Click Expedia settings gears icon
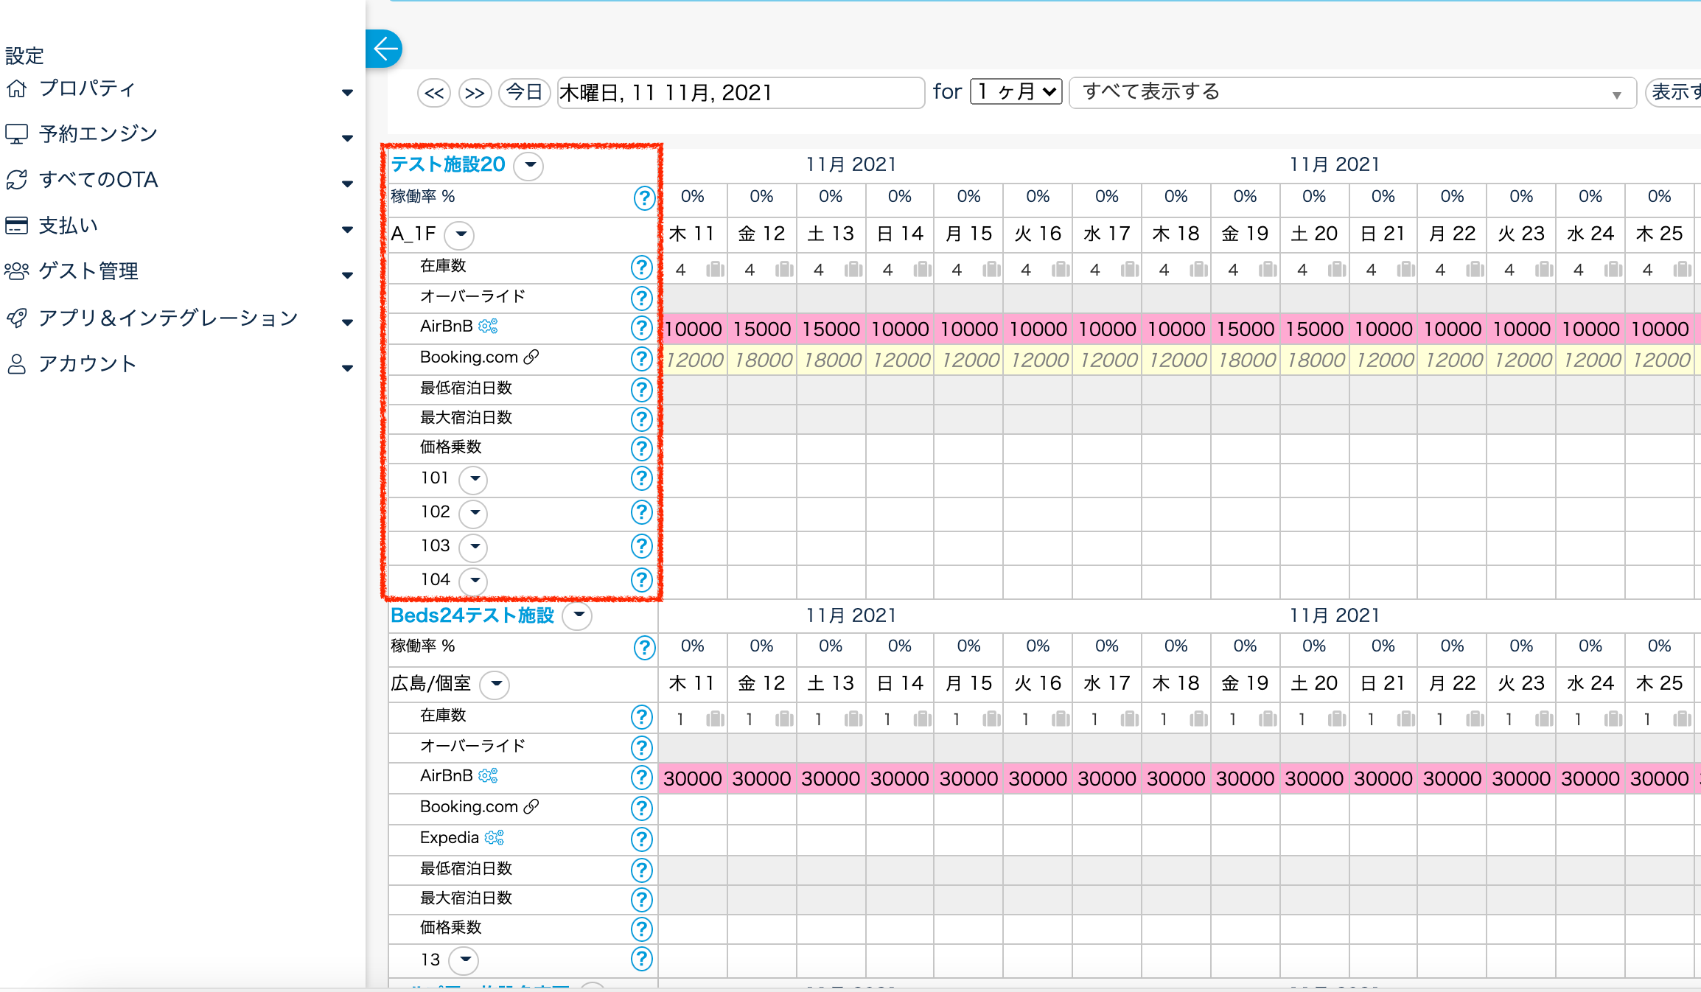The image size is (1701, 992). pos(495,837)
